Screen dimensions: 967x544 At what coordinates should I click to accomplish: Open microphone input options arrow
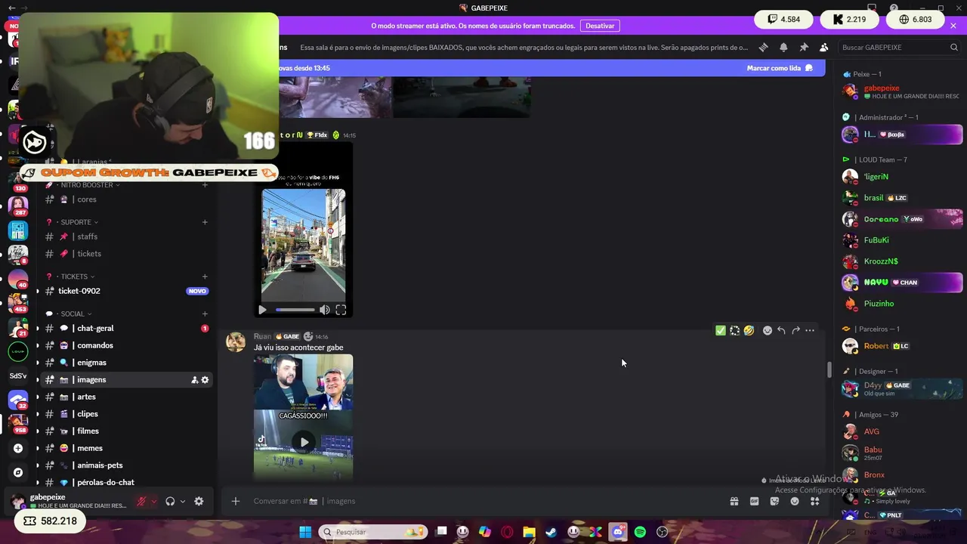154,501
